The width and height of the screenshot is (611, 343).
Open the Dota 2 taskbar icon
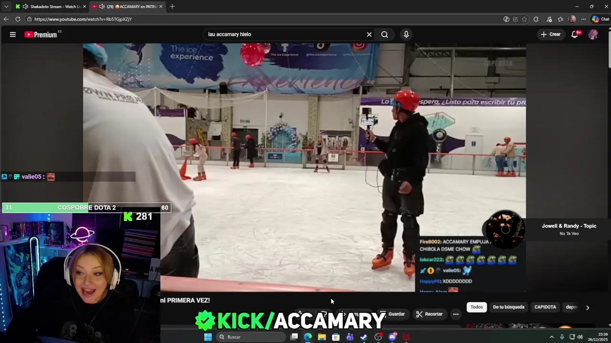(406, 337)
